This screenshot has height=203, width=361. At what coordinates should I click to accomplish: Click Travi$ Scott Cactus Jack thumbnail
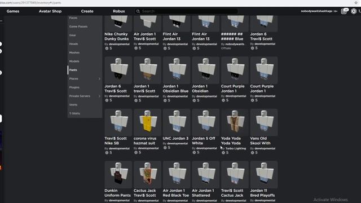pyautogui.click(x=235, y=175)
